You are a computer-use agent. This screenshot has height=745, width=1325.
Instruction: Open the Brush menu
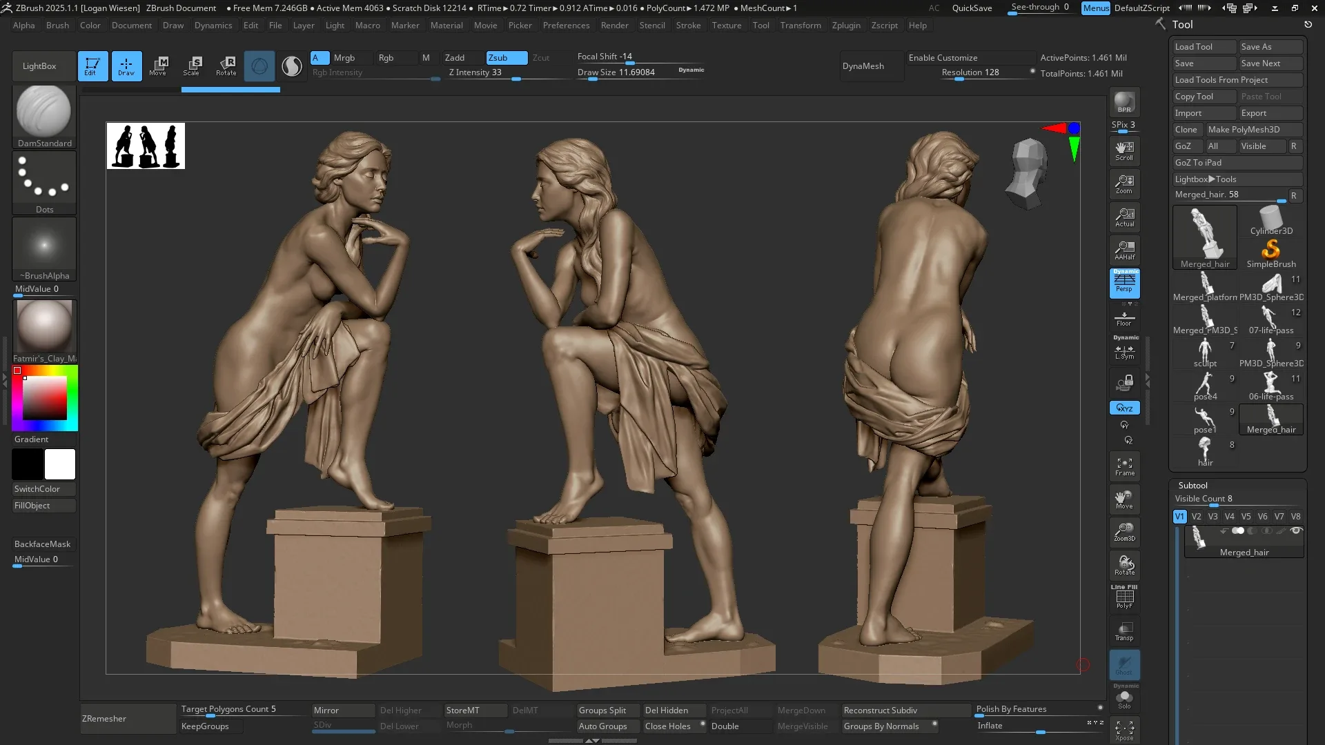57,26
